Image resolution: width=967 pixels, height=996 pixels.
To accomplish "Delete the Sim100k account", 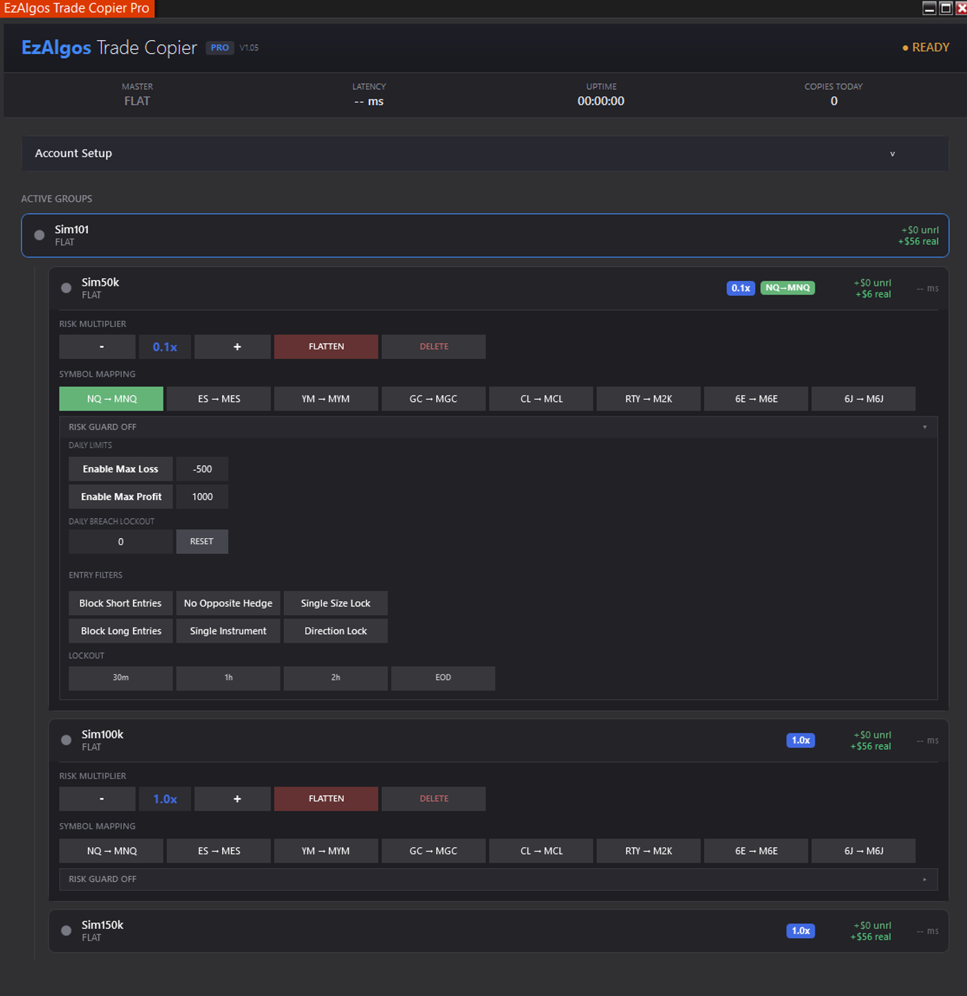I will coord(433,799).
